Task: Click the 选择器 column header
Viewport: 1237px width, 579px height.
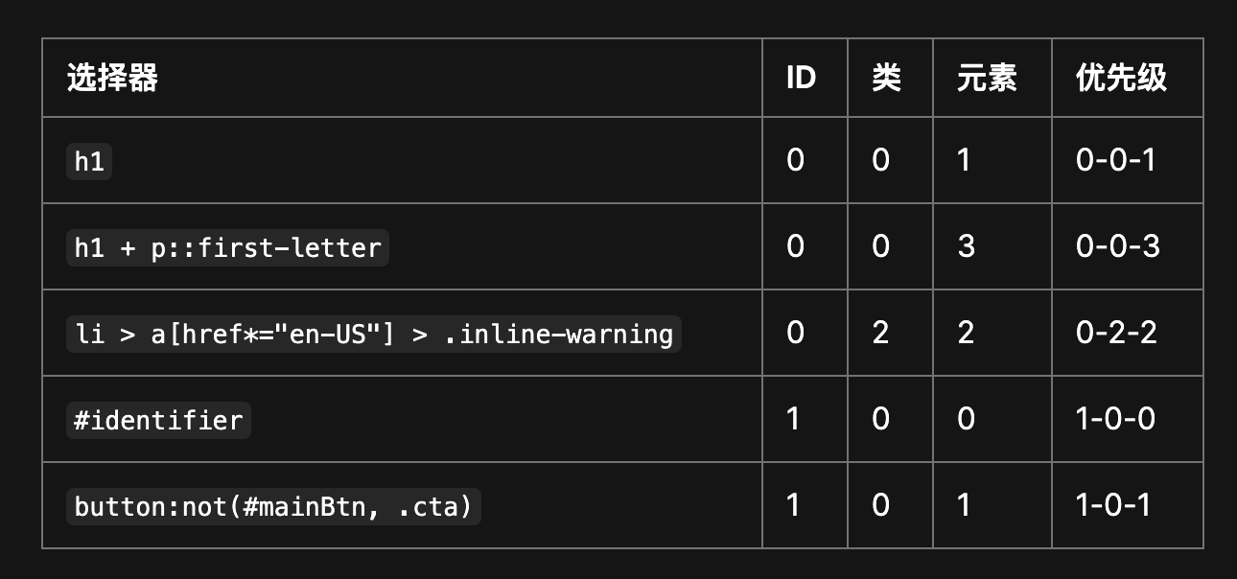Action: [112, 78]
